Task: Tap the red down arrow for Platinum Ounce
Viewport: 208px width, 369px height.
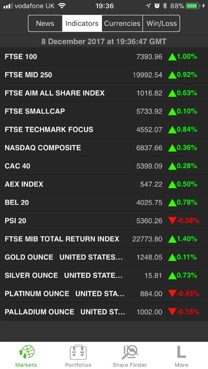Action: click(x=172, y=294)
